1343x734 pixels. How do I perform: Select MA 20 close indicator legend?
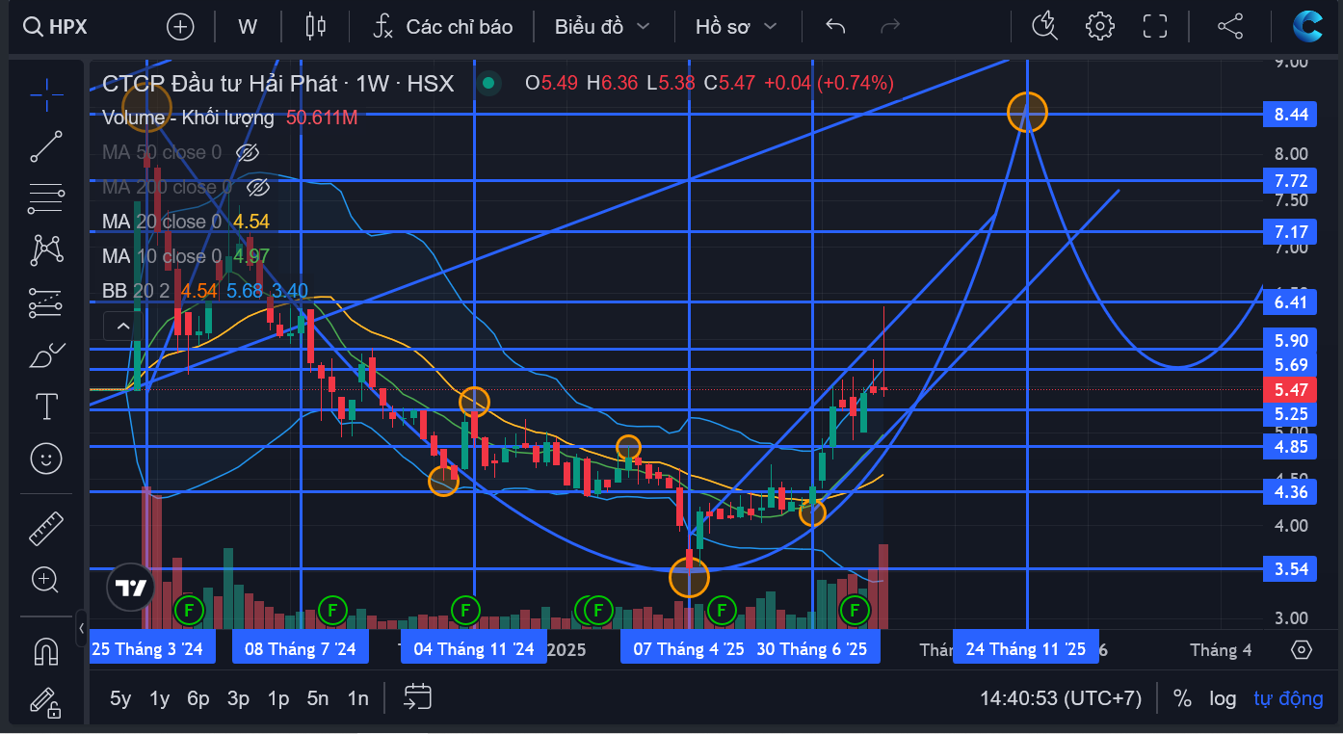(x=162, y=222)
